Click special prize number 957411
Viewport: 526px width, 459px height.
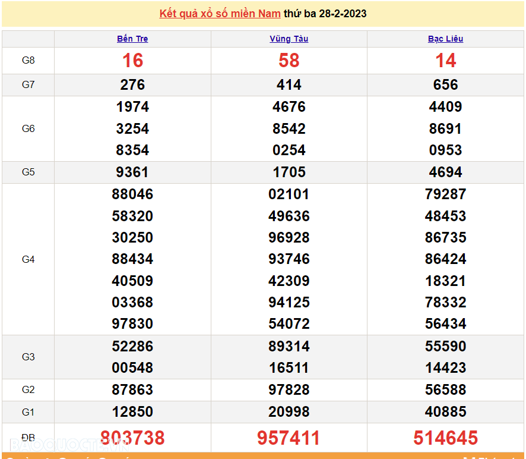click(289, 438)
